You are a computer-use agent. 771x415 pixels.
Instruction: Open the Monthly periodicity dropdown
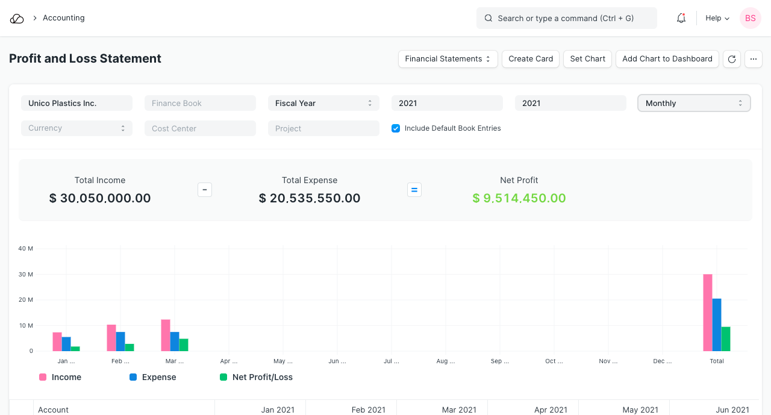pos(694,103)
